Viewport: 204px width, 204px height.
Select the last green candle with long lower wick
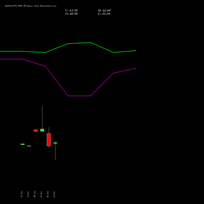point(55,143)
